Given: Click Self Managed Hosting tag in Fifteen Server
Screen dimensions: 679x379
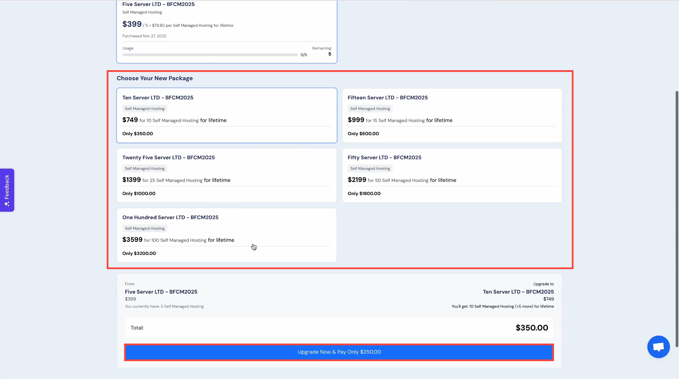Looking at the screenshot, I should [x=370, y=109].
